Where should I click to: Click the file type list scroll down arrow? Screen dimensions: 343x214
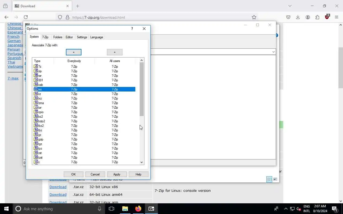tap(141, 162)
